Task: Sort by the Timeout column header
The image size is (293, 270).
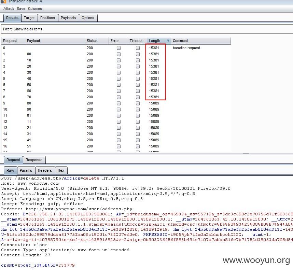Action: [x=138, y=41]
